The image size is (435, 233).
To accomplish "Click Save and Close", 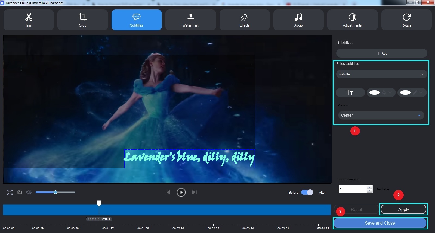I will pyautogui.click(x=380, y=223).
